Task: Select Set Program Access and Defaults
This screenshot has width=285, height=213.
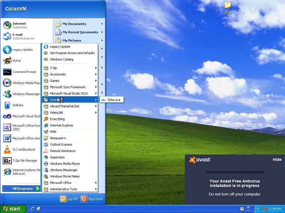Action: 70,53
